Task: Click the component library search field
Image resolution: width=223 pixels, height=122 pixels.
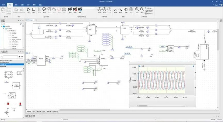Action: click(x=9, y=56)
